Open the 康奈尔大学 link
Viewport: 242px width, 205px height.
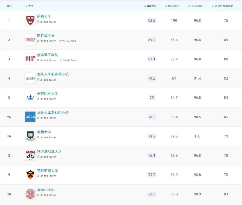click(x=46, y=190)
